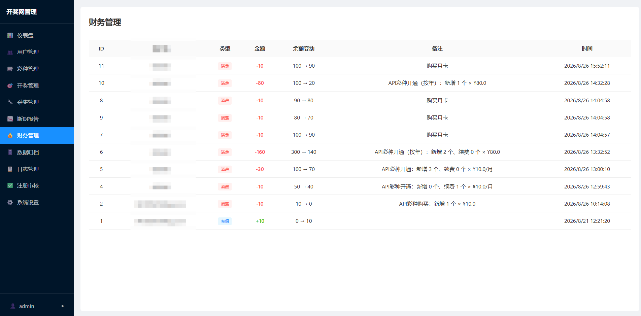Click the lottery type icon beside 彩种管理
This screenshot has width=641, height=316.
[10, 69]
